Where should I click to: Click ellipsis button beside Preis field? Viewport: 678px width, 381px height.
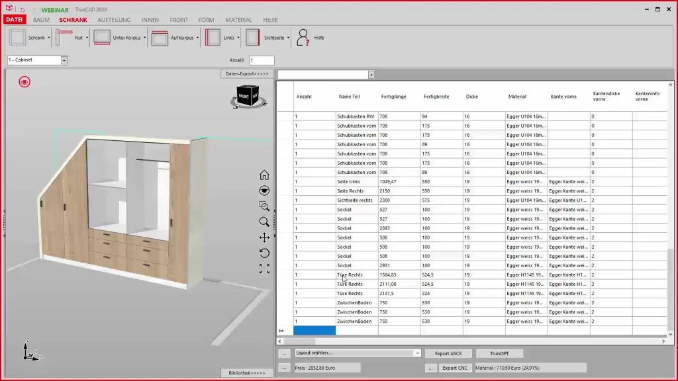point(284,368)
